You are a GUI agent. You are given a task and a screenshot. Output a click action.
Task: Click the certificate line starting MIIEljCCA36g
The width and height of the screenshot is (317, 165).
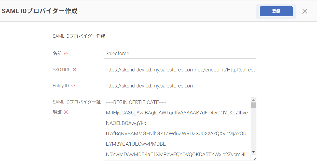(177, 113)
